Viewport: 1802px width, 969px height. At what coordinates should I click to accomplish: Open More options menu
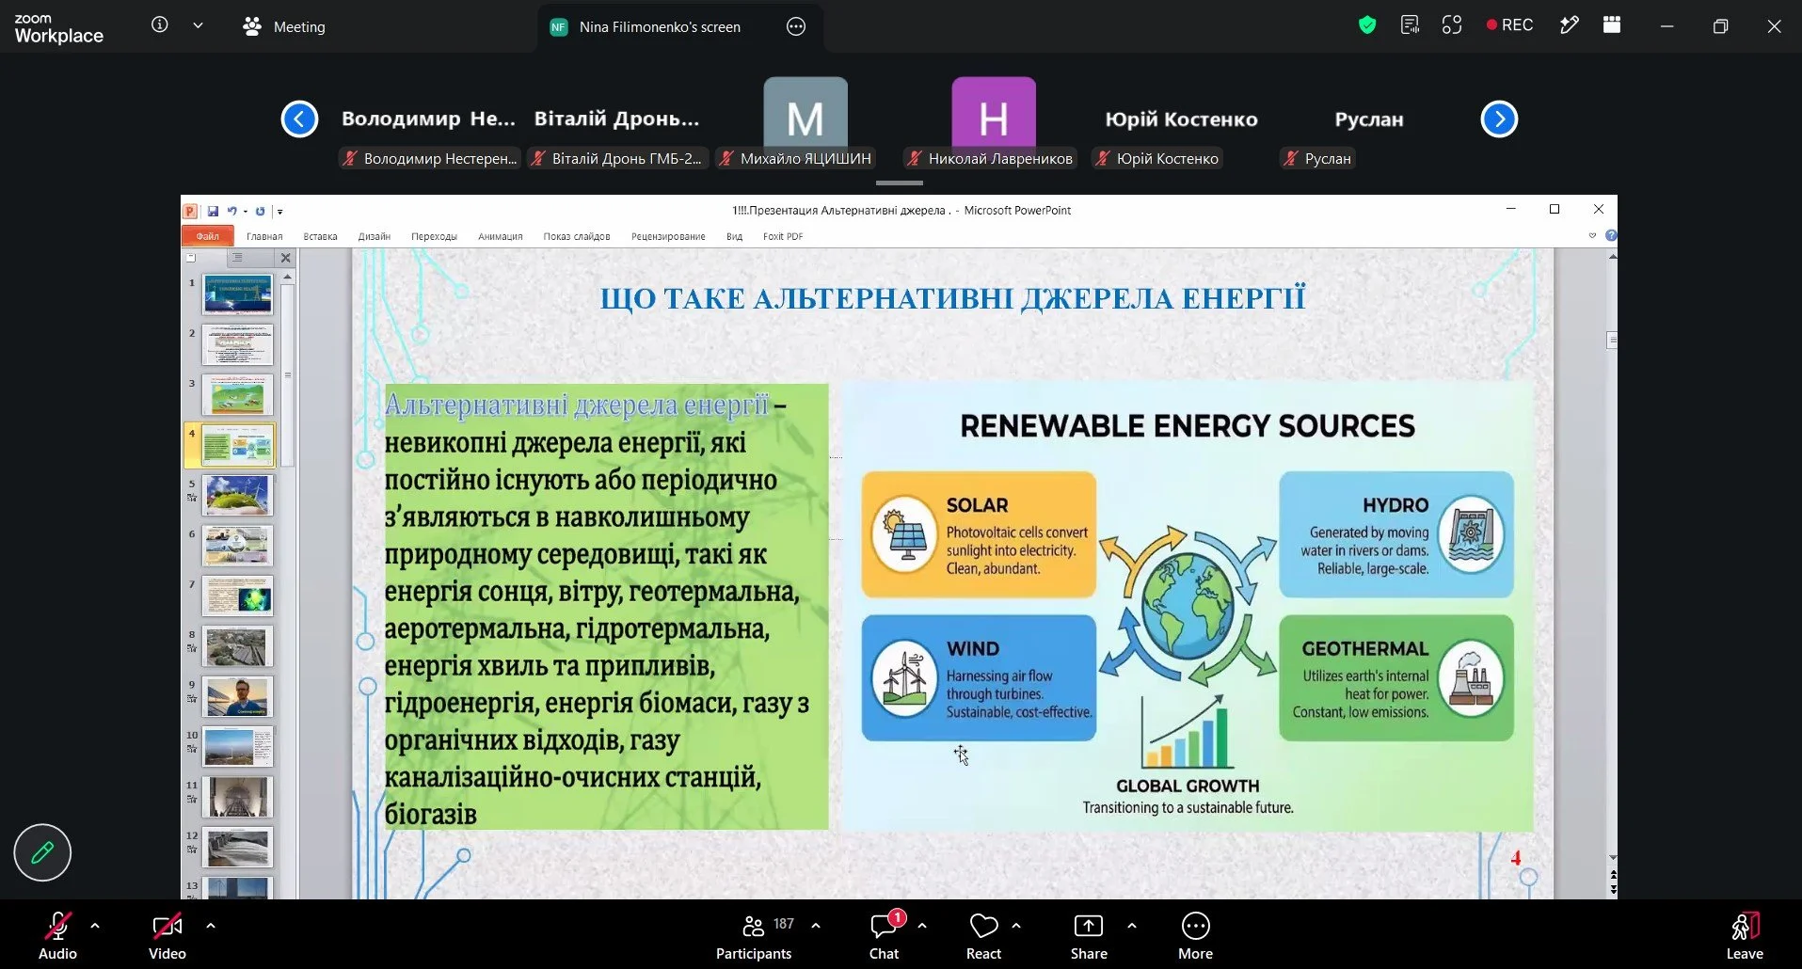click(1195, 935)
